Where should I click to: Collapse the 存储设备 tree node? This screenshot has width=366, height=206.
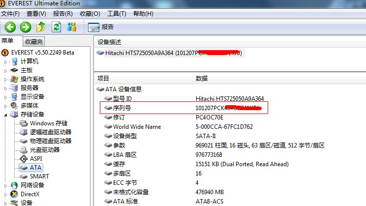click(5, 115)
